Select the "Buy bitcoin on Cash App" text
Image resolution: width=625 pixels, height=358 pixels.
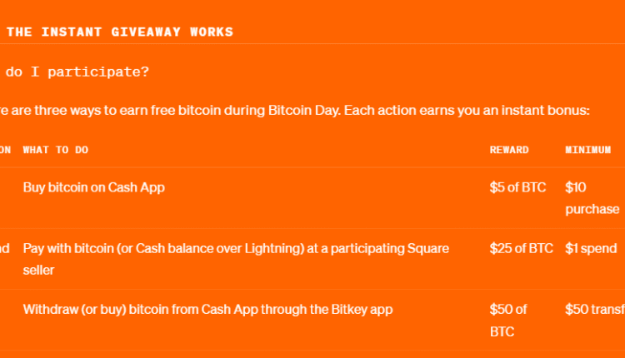click(93, 187)
